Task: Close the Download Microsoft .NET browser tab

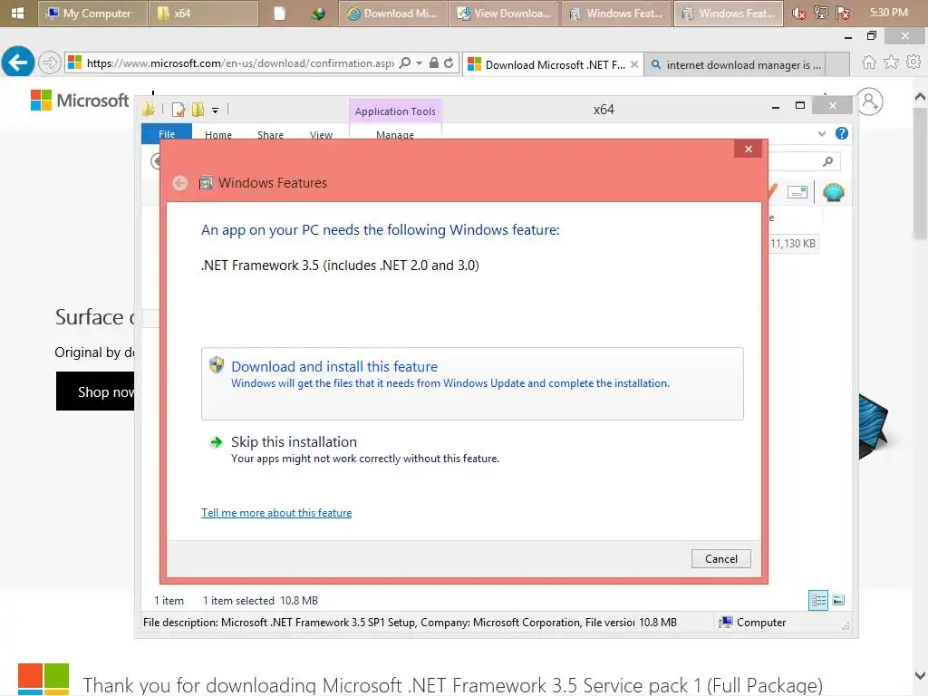Action: point(633,64)
